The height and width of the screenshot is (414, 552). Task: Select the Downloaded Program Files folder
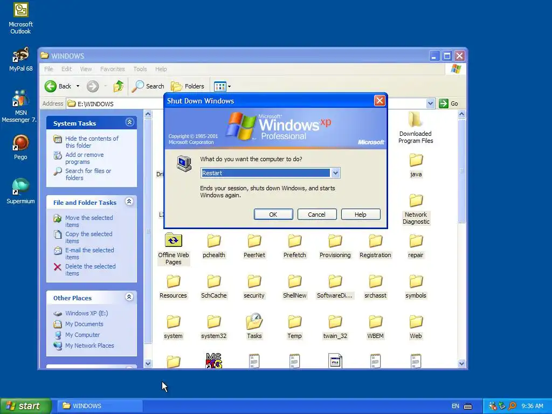[416, 128]
